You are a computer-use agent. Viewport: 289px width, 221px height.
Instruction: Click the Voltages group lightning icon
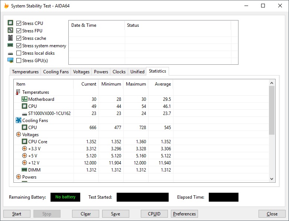coord(19,134)
